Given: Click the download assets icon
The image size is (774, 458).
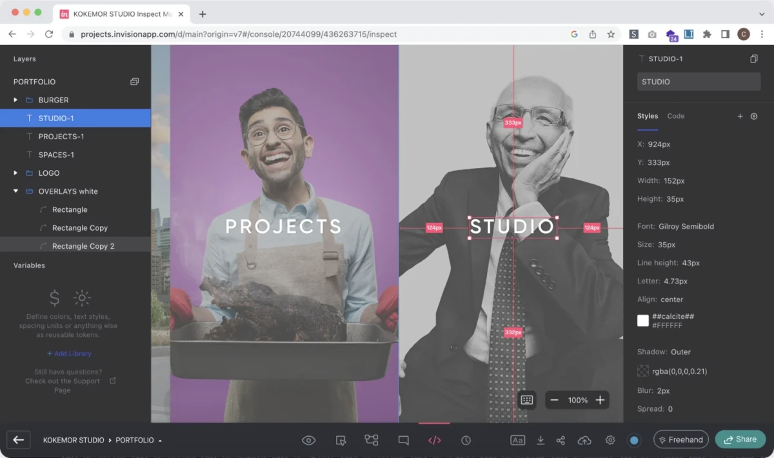Looking at the screenshot, I should [x=541, y=440].
